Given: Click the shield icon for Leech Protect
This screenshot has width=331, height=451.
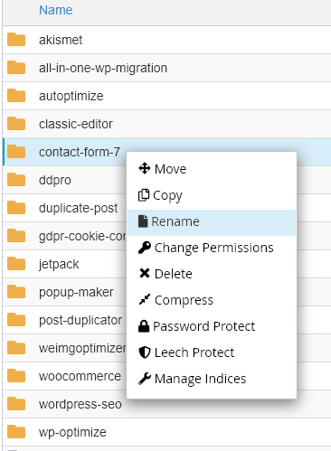Looking at the screenshot, I should tap(145, 352).
